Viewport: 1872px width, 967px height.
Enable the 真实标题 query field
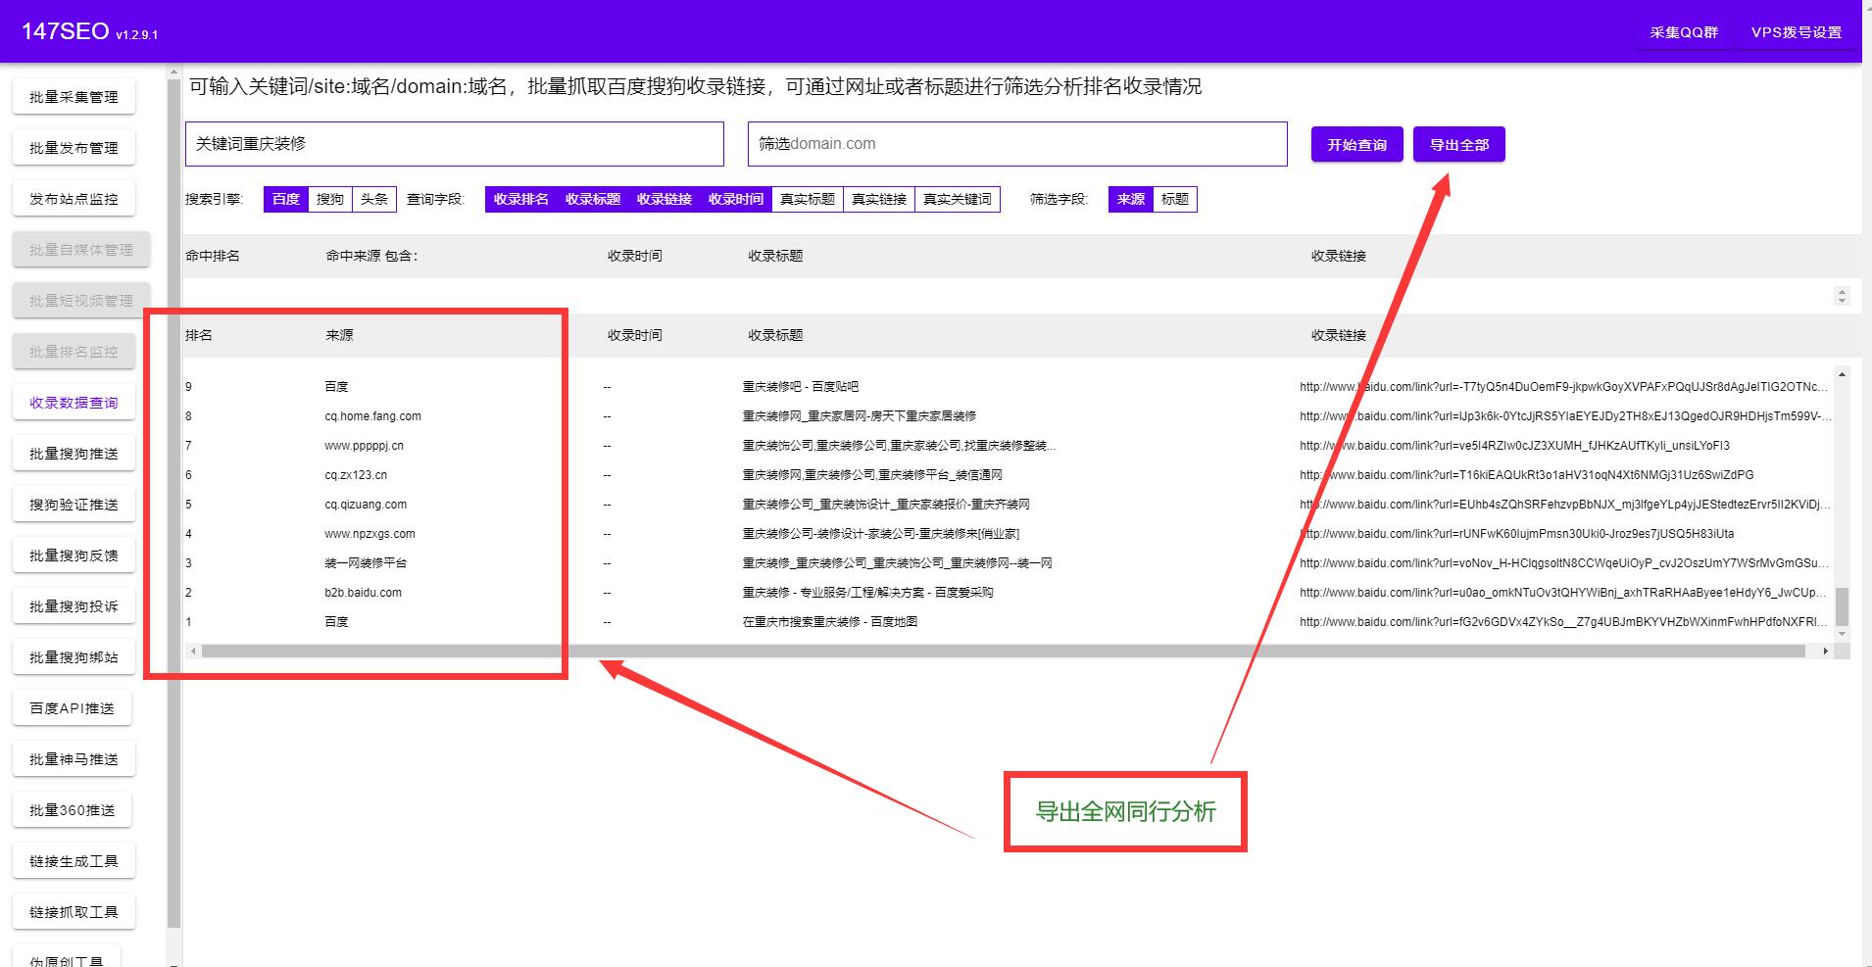[806, 199]
